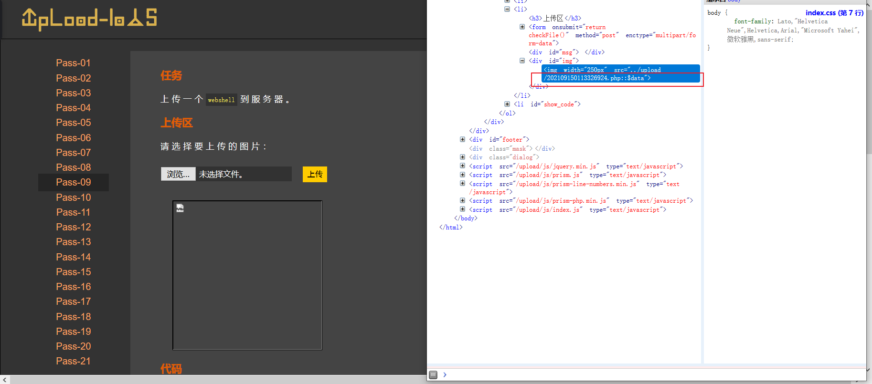This screenshot has height=384, width=872.
Task: Expand the div class="dialog" node
Action: [462, 157]
